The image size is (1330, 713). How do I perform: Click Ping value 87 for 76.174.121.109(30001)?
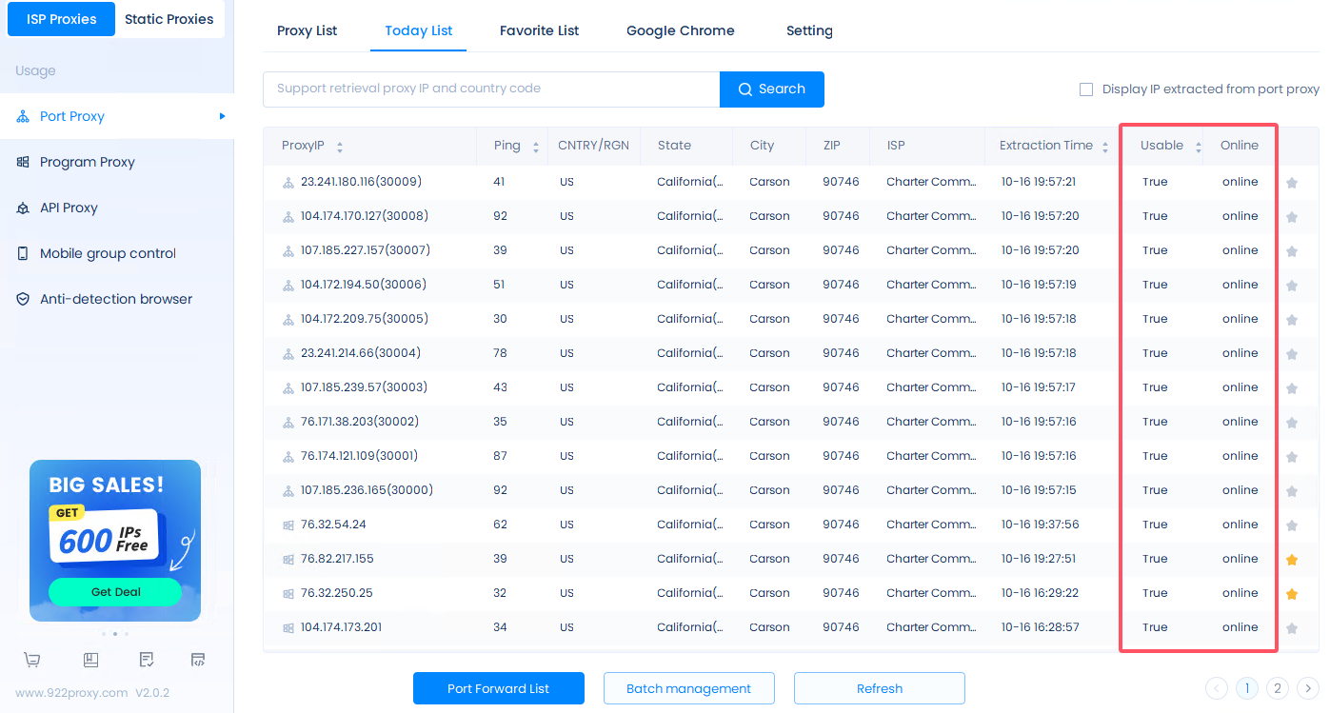click(501, 456)
